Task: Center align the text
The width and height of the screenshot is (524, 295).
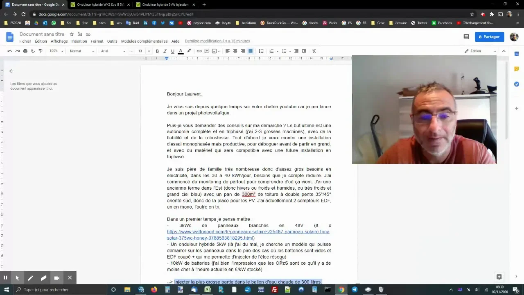Action: pyautogui.click(x=235, y=51)
